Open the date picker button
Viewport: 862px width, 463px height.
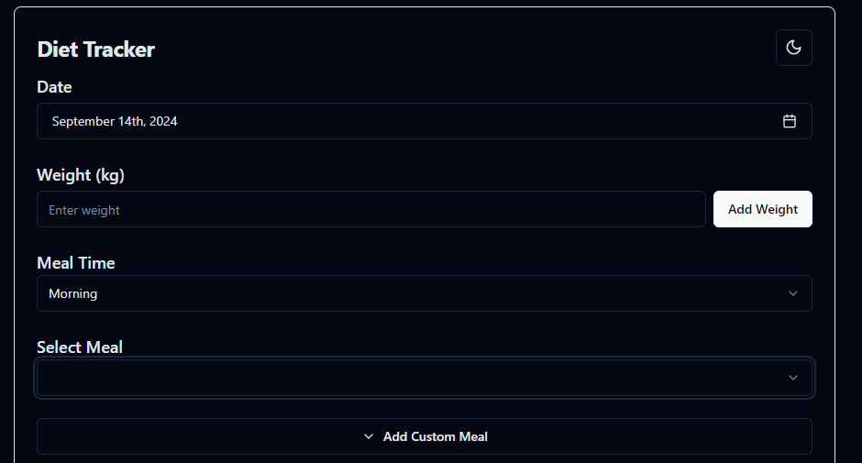(424, 121)
